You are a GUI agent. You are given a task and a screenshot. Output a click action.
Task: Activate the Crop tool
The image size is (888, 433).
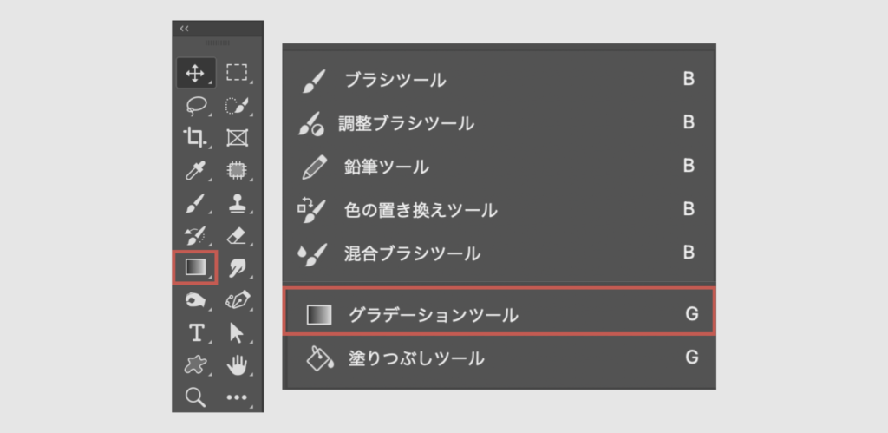click(195, 137)
